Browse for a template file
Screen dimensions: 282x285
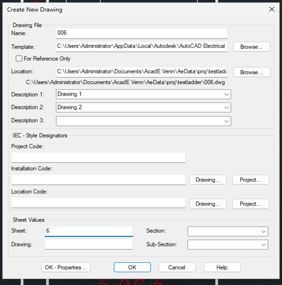pyautogui.click(x=251, y=47)
